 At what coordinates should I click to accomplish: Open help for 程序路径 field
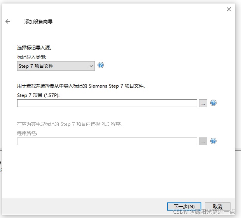pyautogui.click(x=213, y=141)
